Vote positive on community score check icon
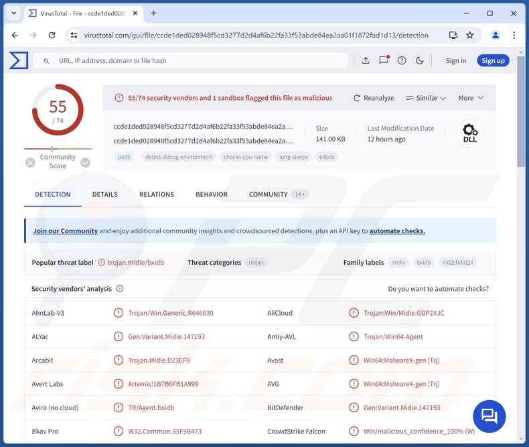The width and height of the screenshot is (529, 447). pyautogui.click(x=85, y=163)
